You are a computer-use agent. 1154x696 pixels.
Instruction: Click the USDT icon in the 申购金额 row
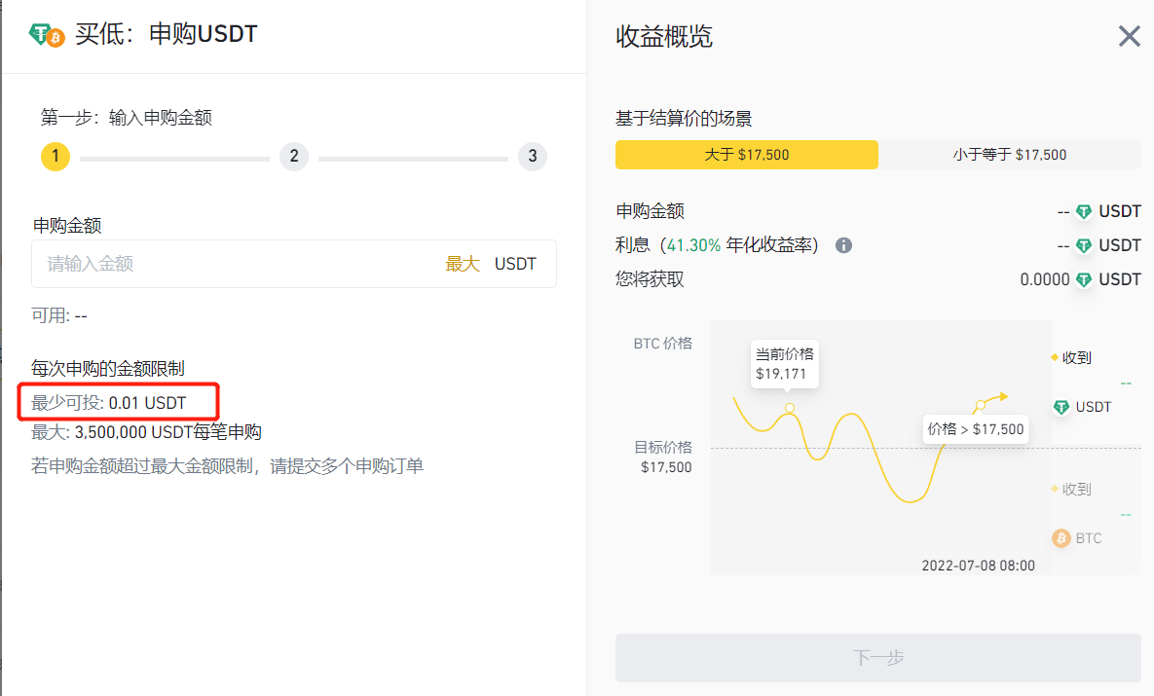[x=1084, y=211]
